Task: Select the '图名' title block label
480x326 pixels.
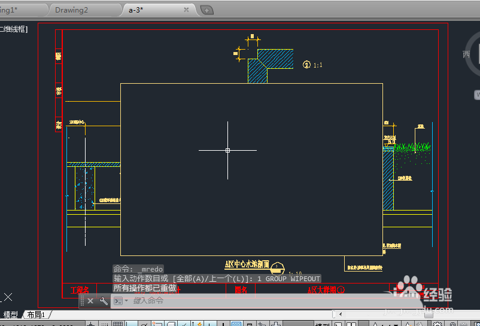Action: (241, 290)
